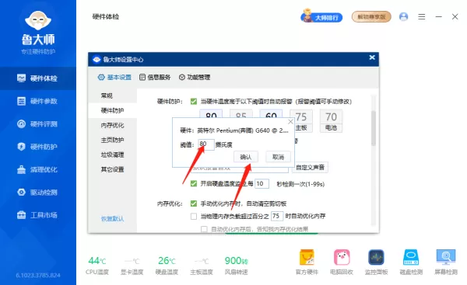Open 硬件评测 in the left sidebar
The width and height of the screenshot is (467, 285).
(38, 124)
